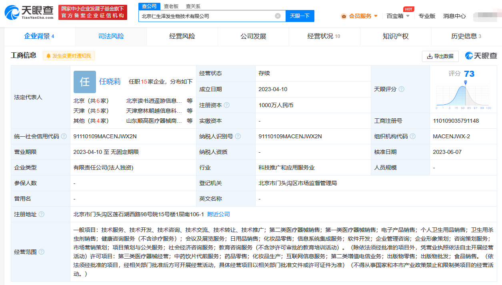Expand the 百宝箱 dropdown arrow

click(408, 16)
